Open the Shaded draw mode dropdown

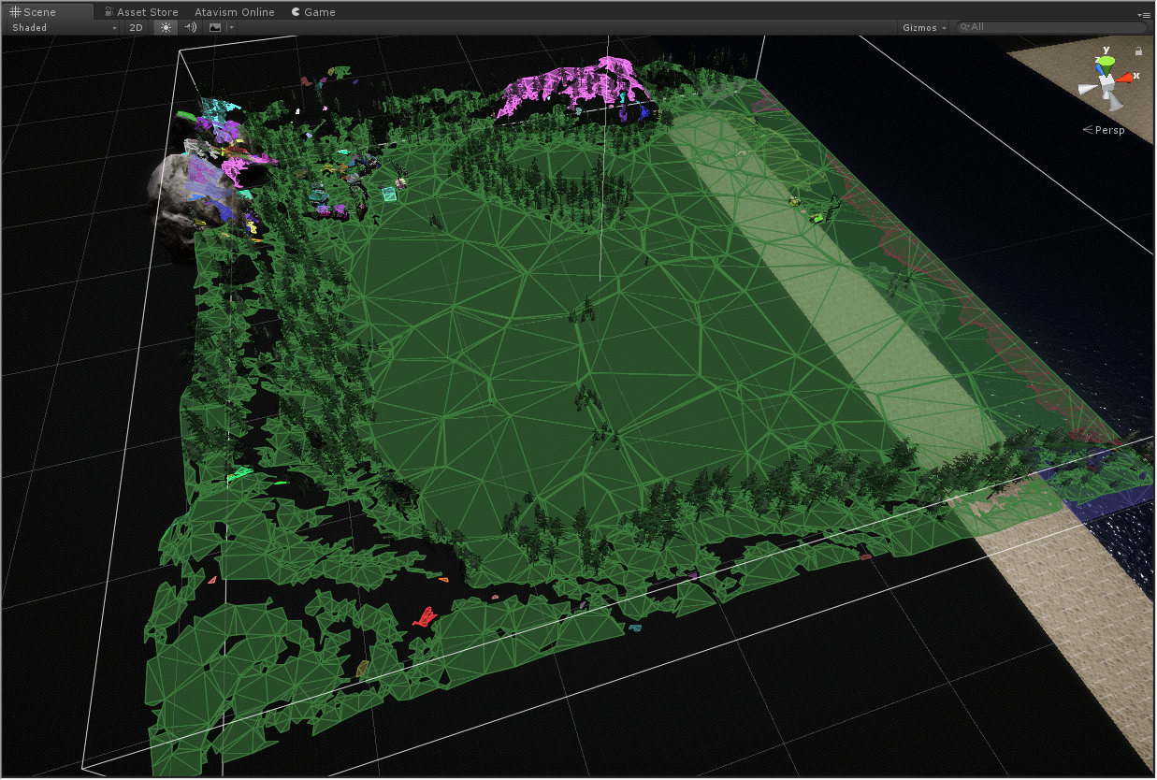(x=64, y=27)
